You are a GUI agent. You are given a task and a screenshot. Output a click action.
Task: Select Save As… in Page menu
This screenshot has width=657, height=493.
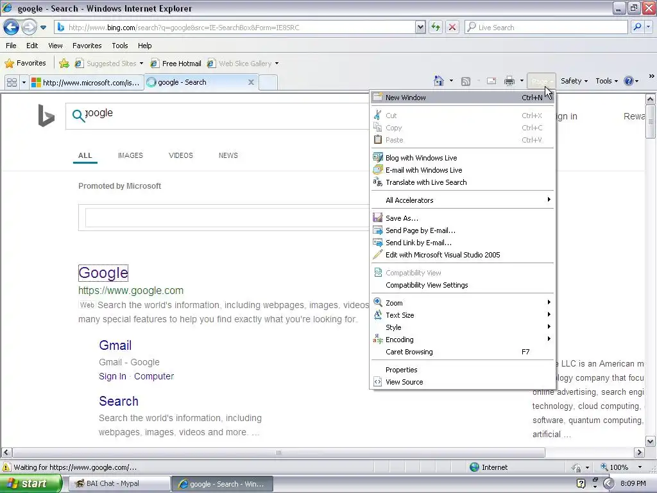click(x=462, y=218)
